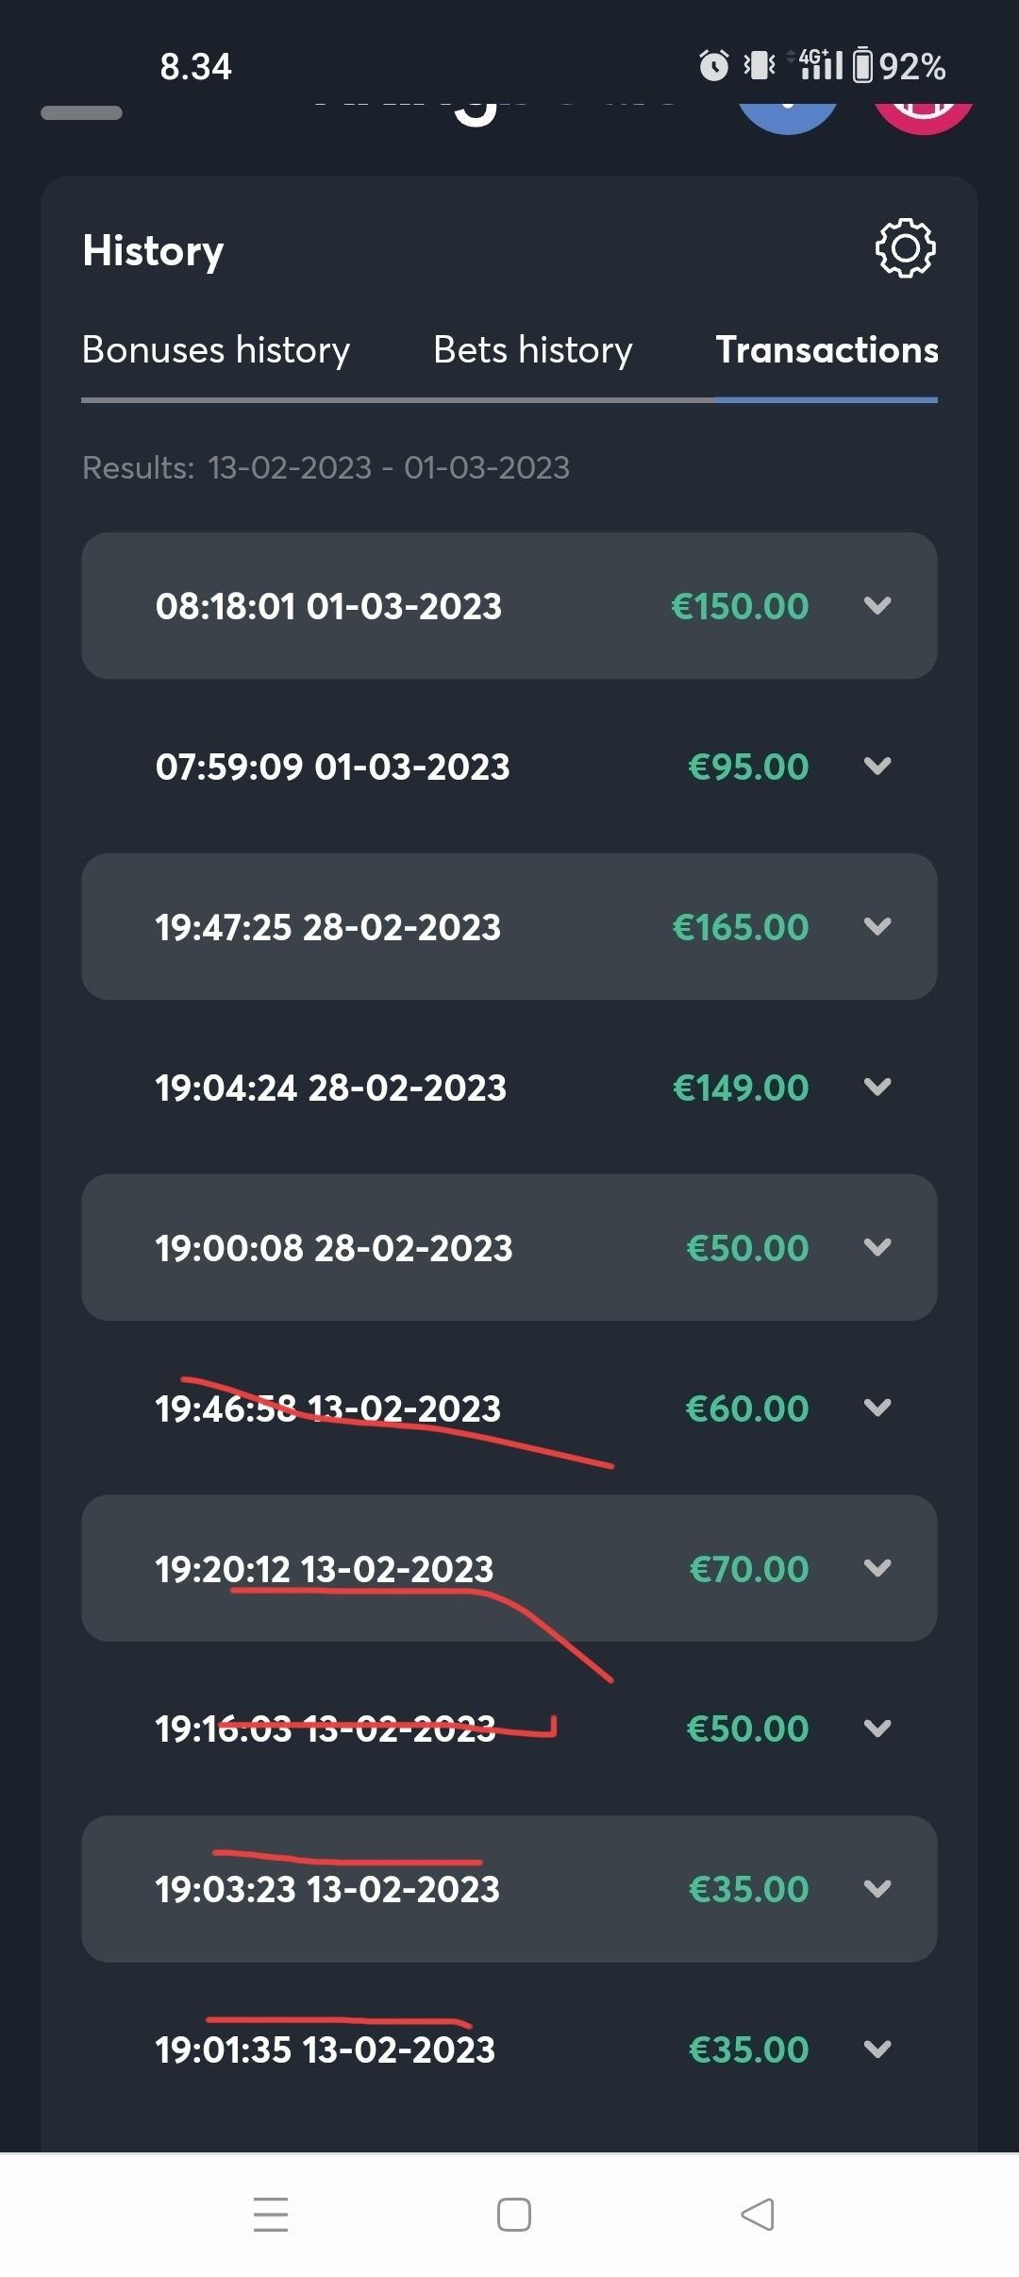Select the Transactions tab
Screen dimensions: 1019x2277
click(827, 350)
